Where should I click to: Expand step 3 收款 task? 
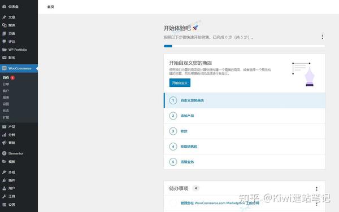click(245, 131)
